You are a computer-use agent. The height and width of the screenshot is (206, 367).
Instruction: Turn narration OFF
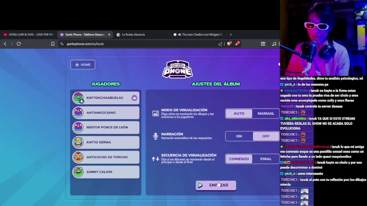(266, 136)
